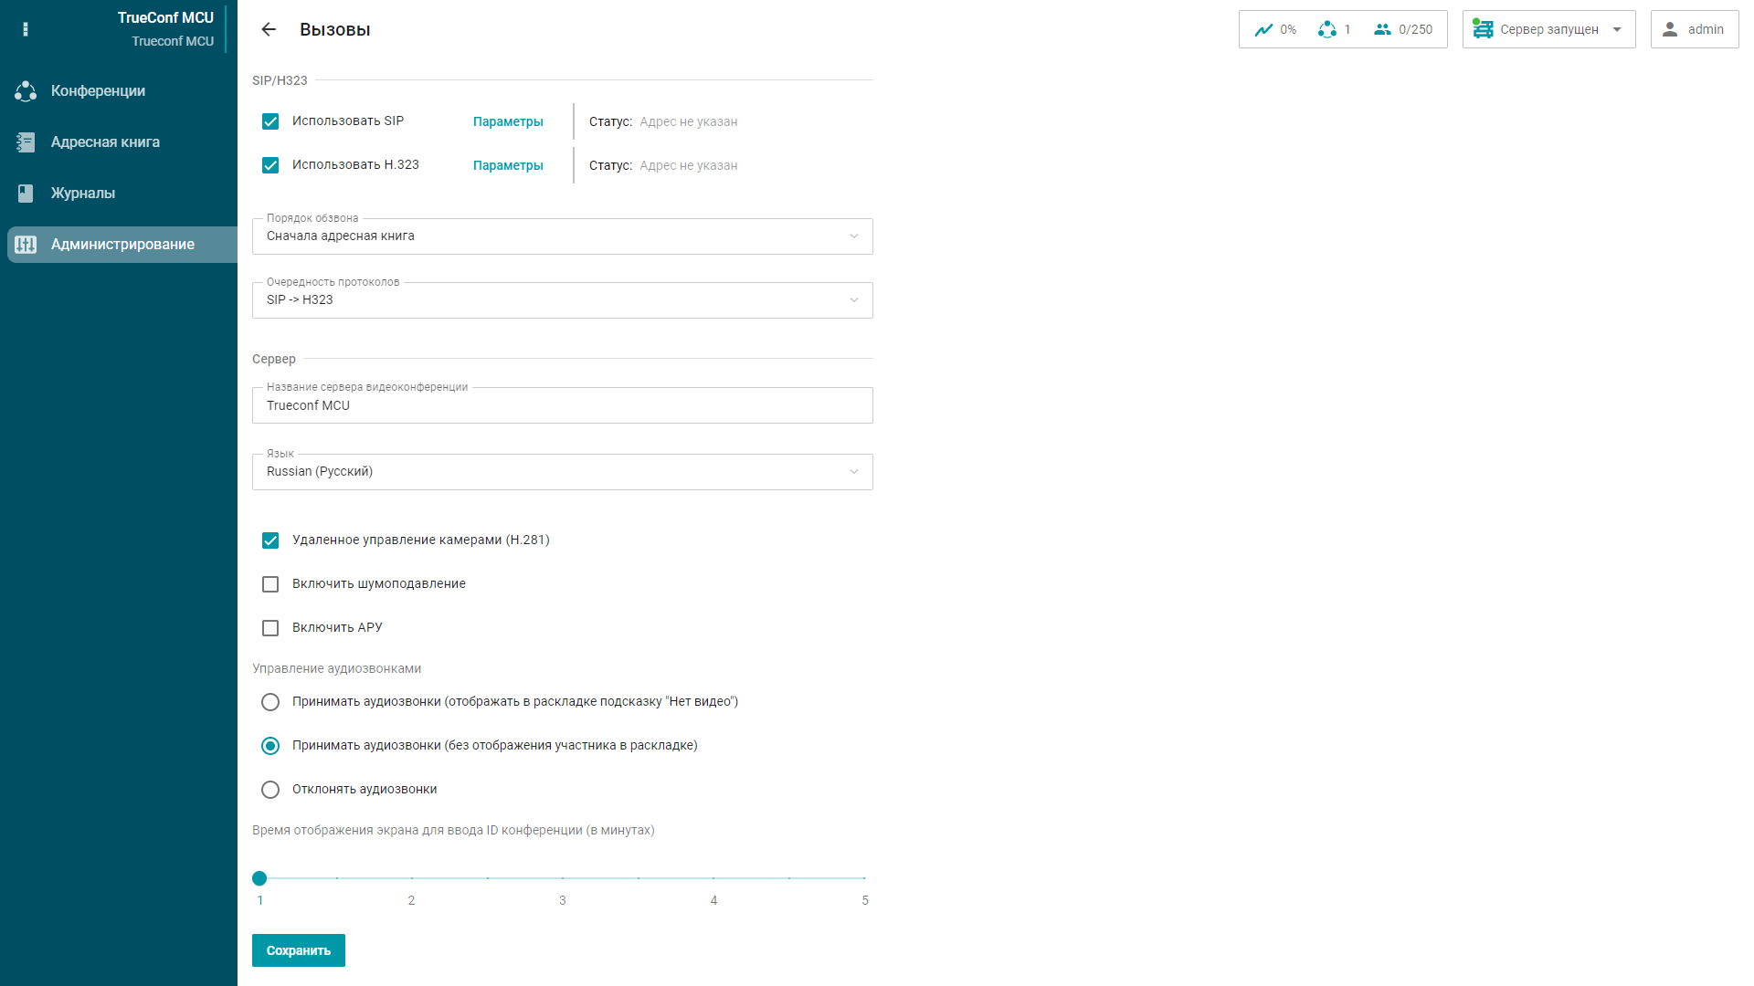Image resolution: width=1754 pixels, height=986 pixels.
Task: Click the Журналы sidebar icon
Action: tap(26, 194)
